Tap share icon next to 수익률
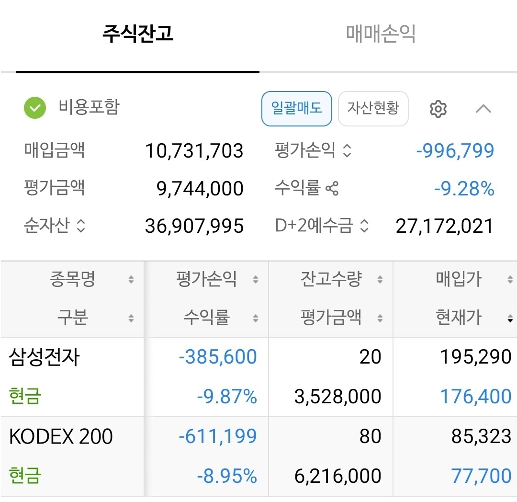The width and height of the screenshot is (517, 502). (332, 188)
